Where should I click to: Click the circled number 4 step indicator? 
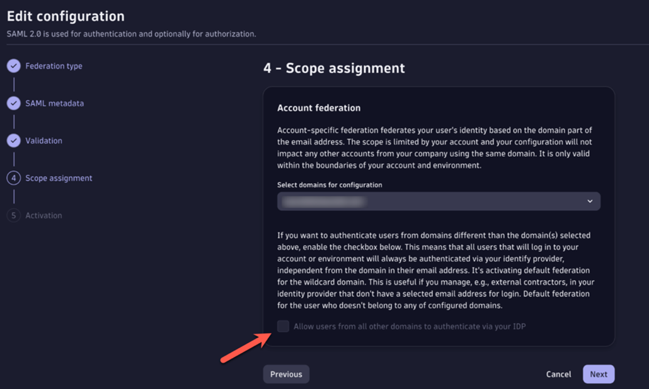[x=13, y=178]
